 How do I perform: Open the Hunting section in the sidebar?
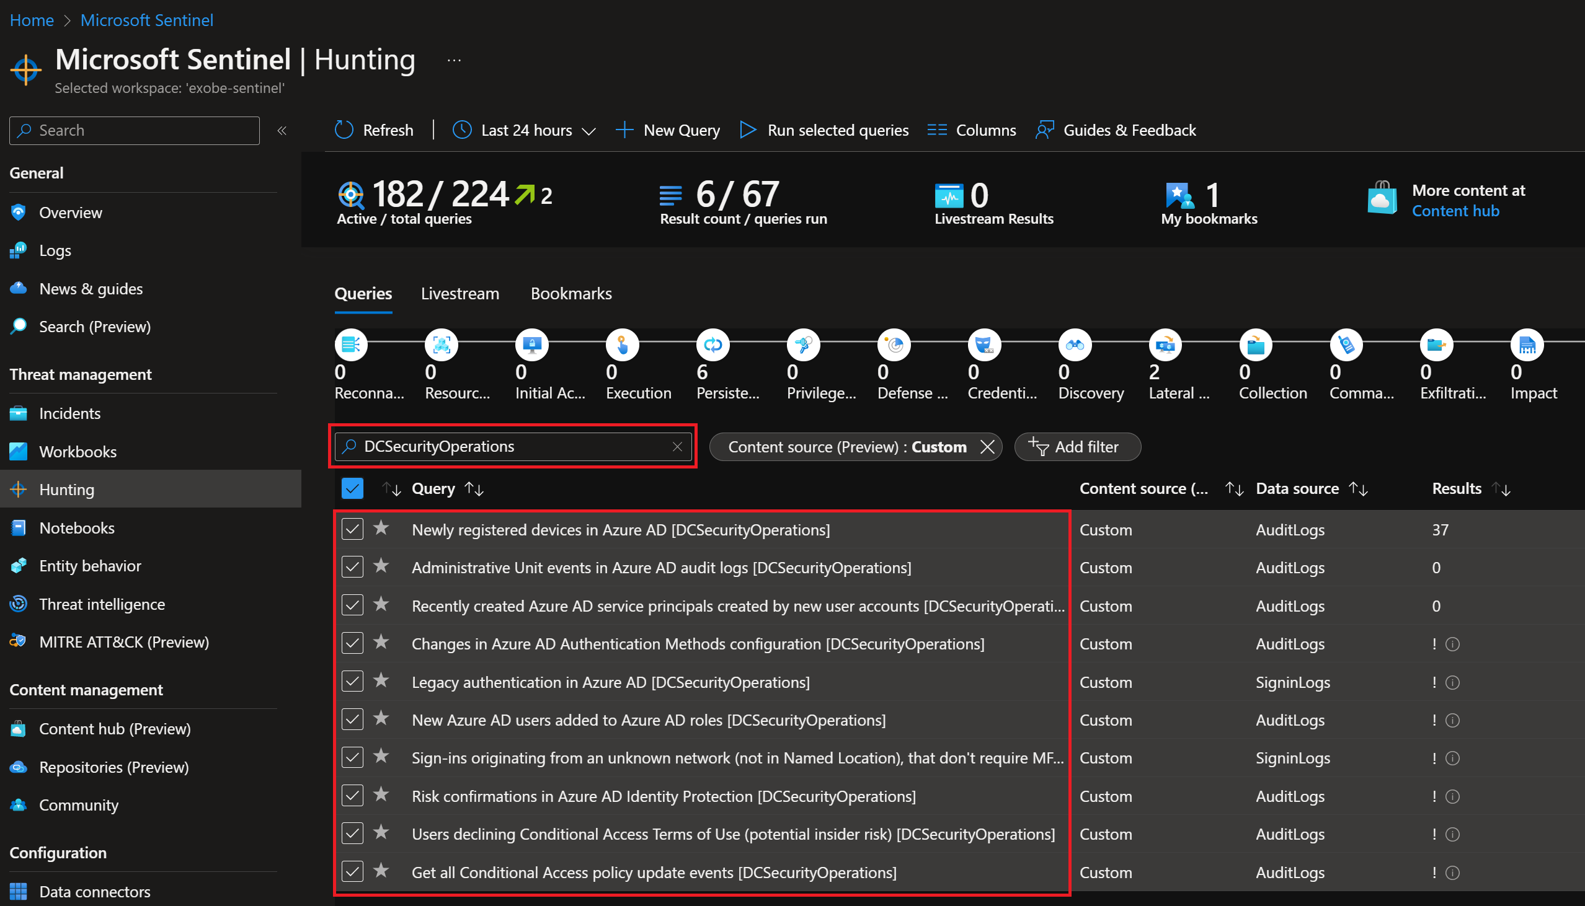[66, 489]
